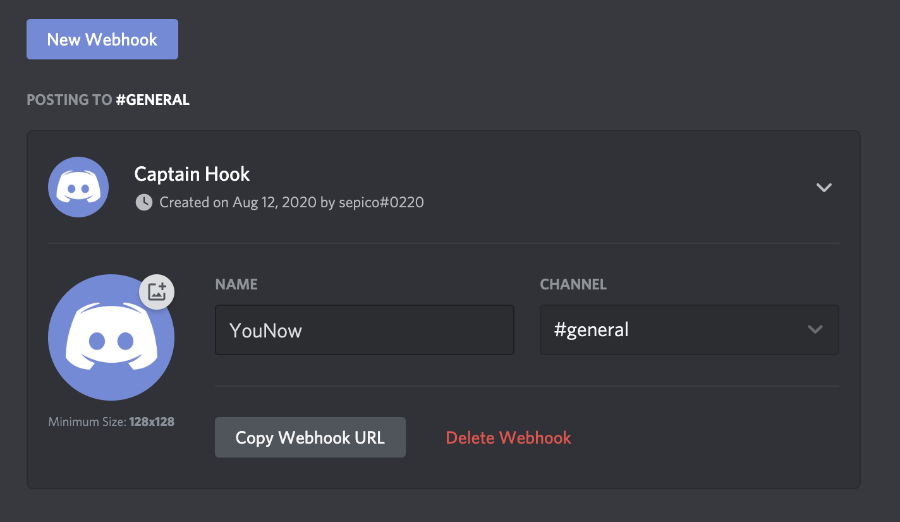
Task: Click the CHANNEL field label
Action: coord(573,284)
